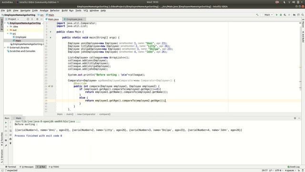Clear Run console with trash icon
Image resolution: width=305 pixels, height=172 pixels.
pyautogui.click(x=10, y=143)
